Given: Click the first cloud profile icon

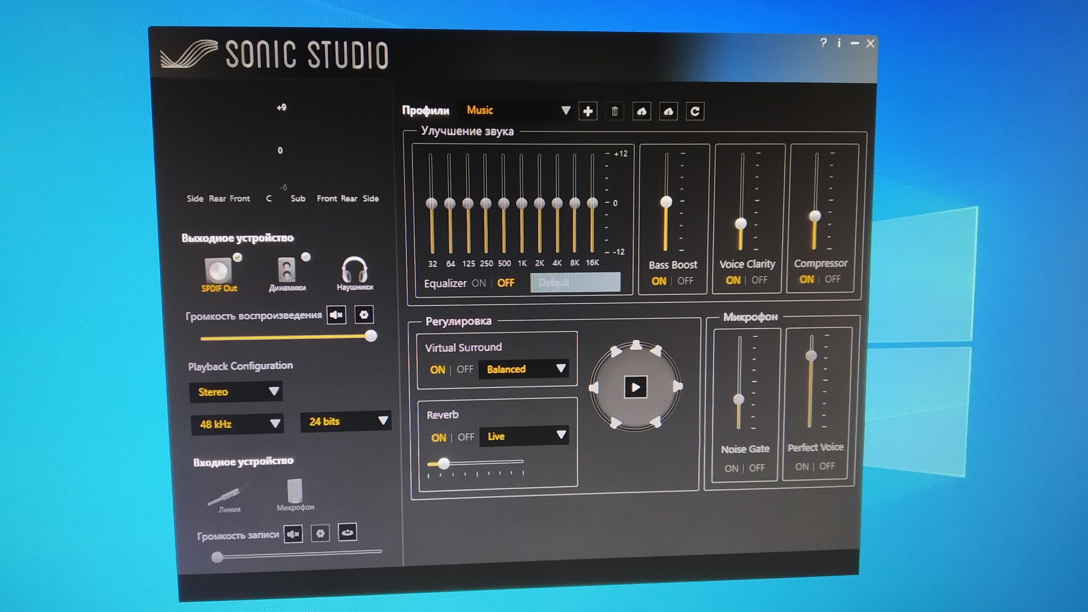Looking at the screenshot, I should pyautogui.click(x=642, y=111).
